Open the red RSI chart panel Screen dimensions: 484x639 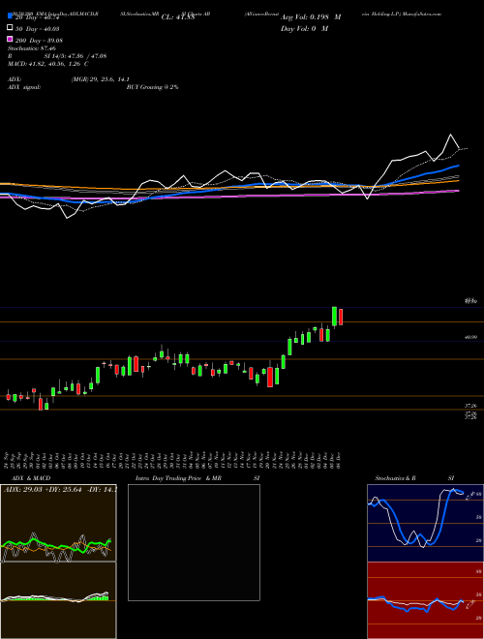tap(425, 600)
